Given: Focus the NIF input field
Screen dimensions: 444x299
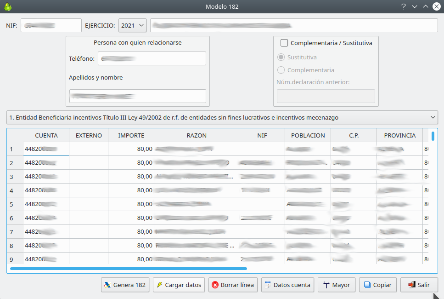Looking at the screenshot, I should click(51, 26).
